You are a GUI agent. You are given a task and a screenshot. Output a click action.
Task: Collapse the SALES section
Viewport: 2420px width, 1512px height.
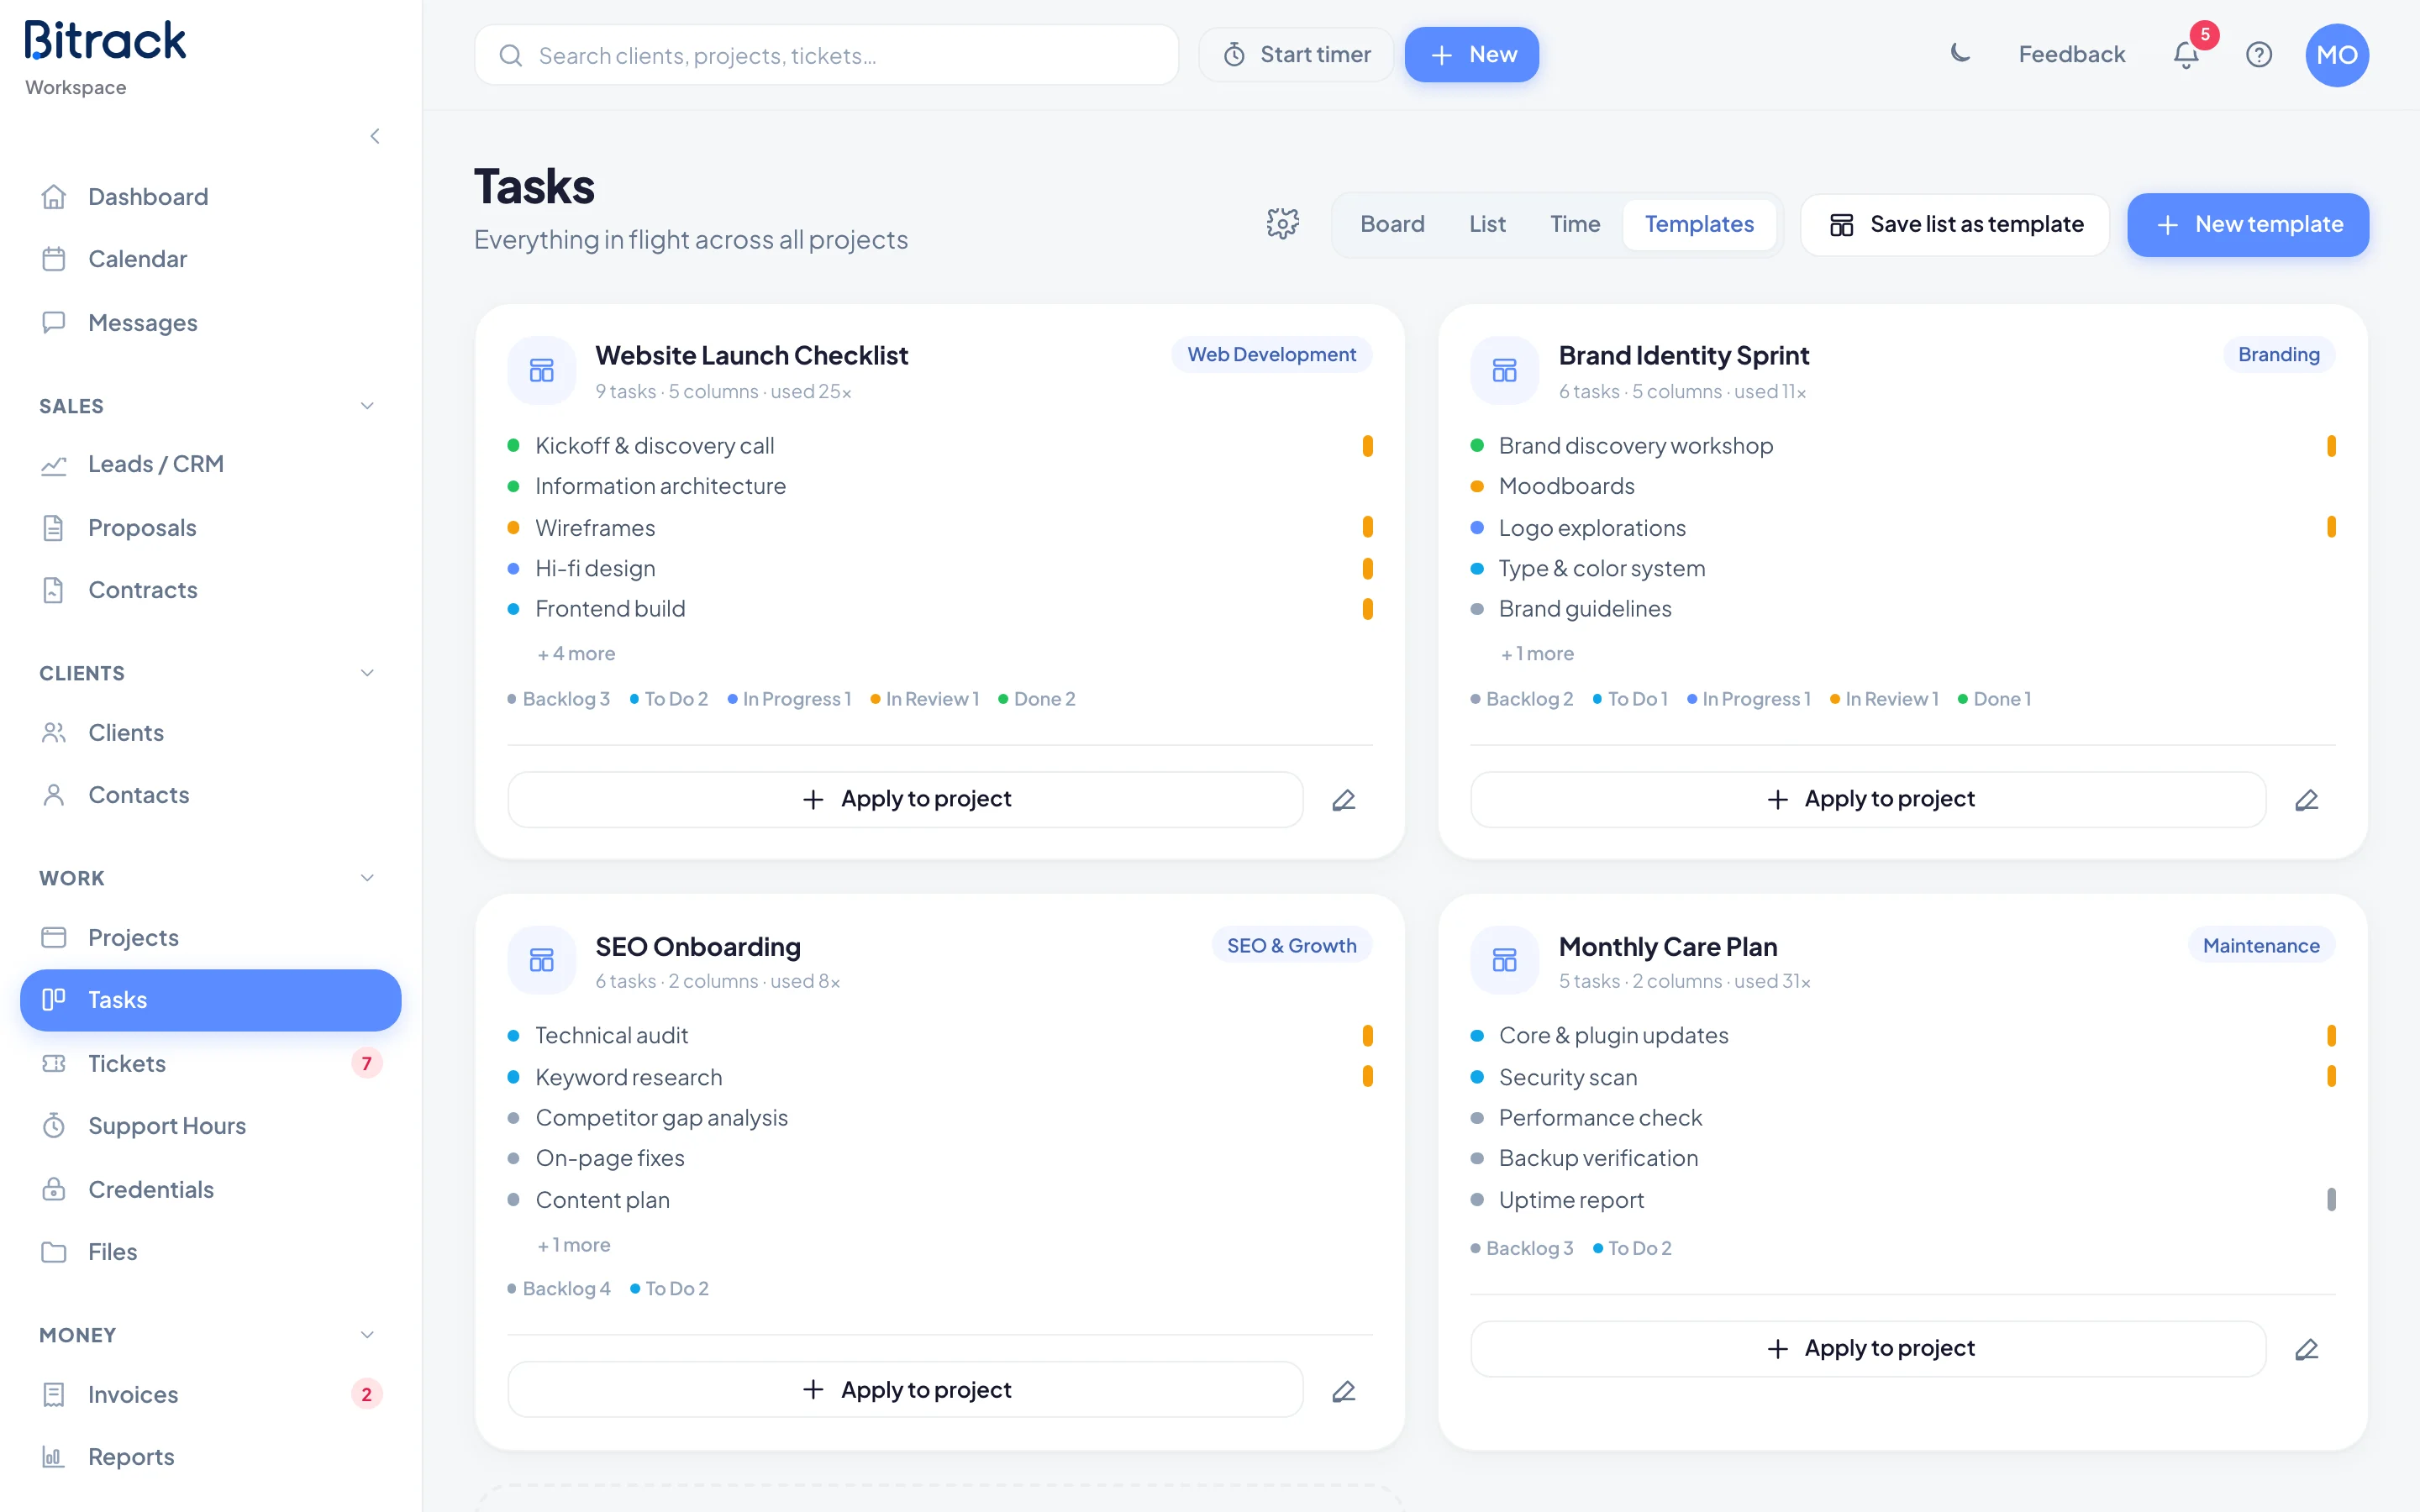367,406
